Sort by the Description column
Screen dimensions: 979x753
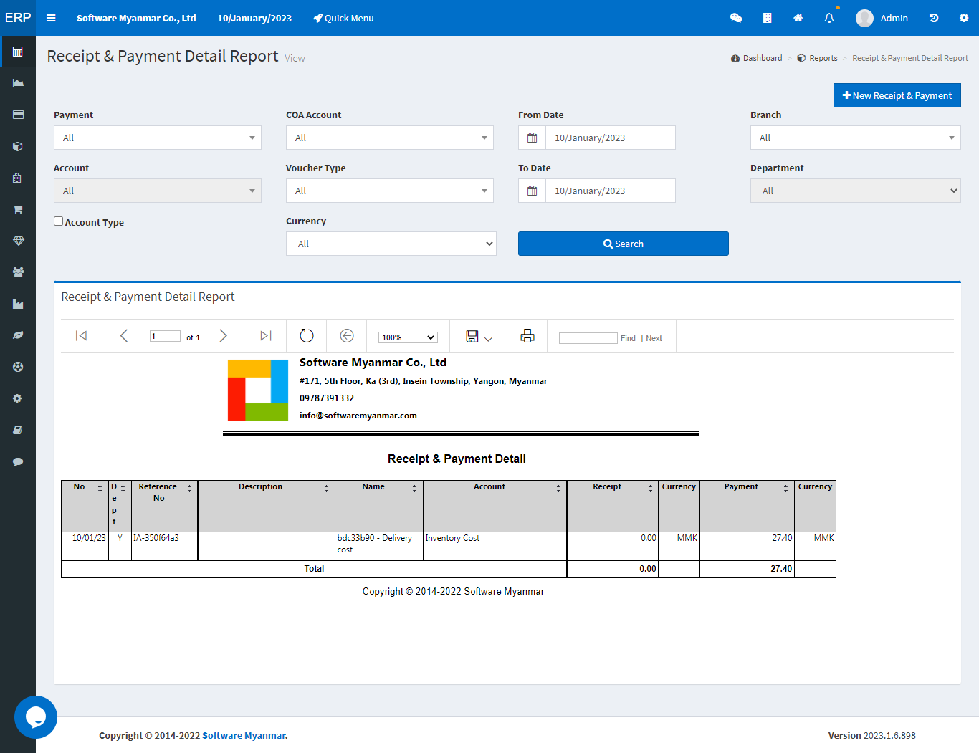[x=326, y=488]
